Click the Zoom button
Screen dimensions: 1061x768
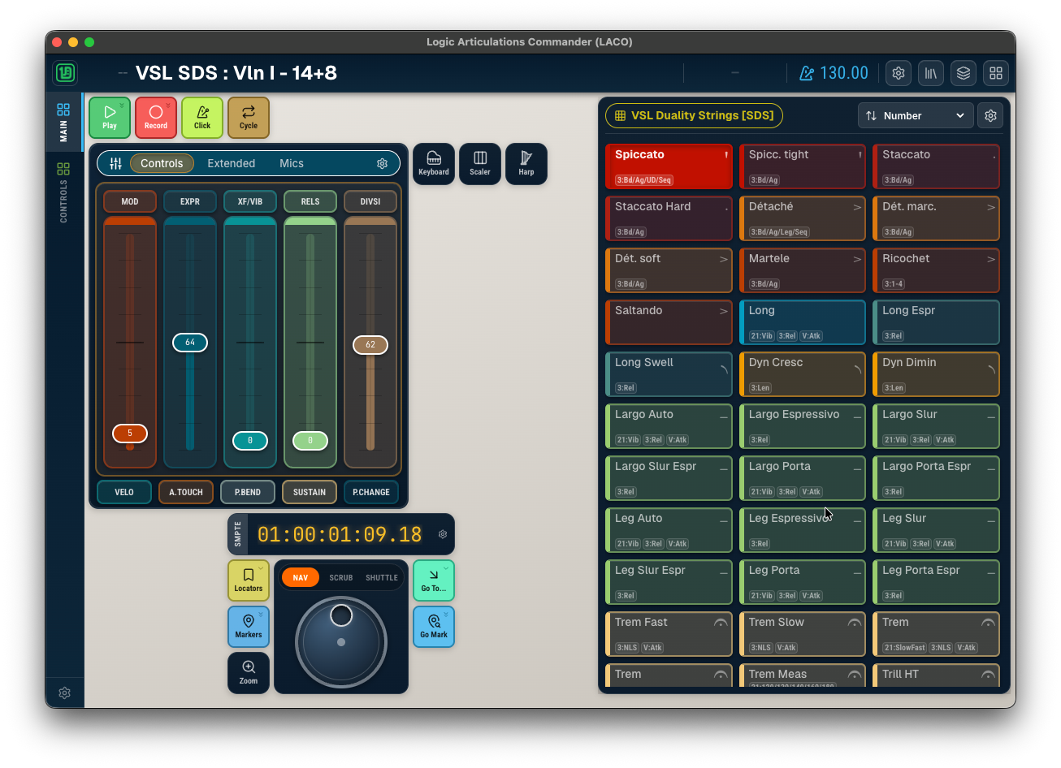249,673
